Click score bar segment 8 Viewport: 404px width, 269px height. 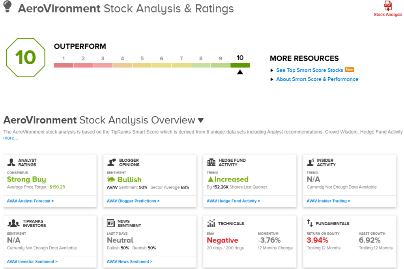(x=201, y=65)
